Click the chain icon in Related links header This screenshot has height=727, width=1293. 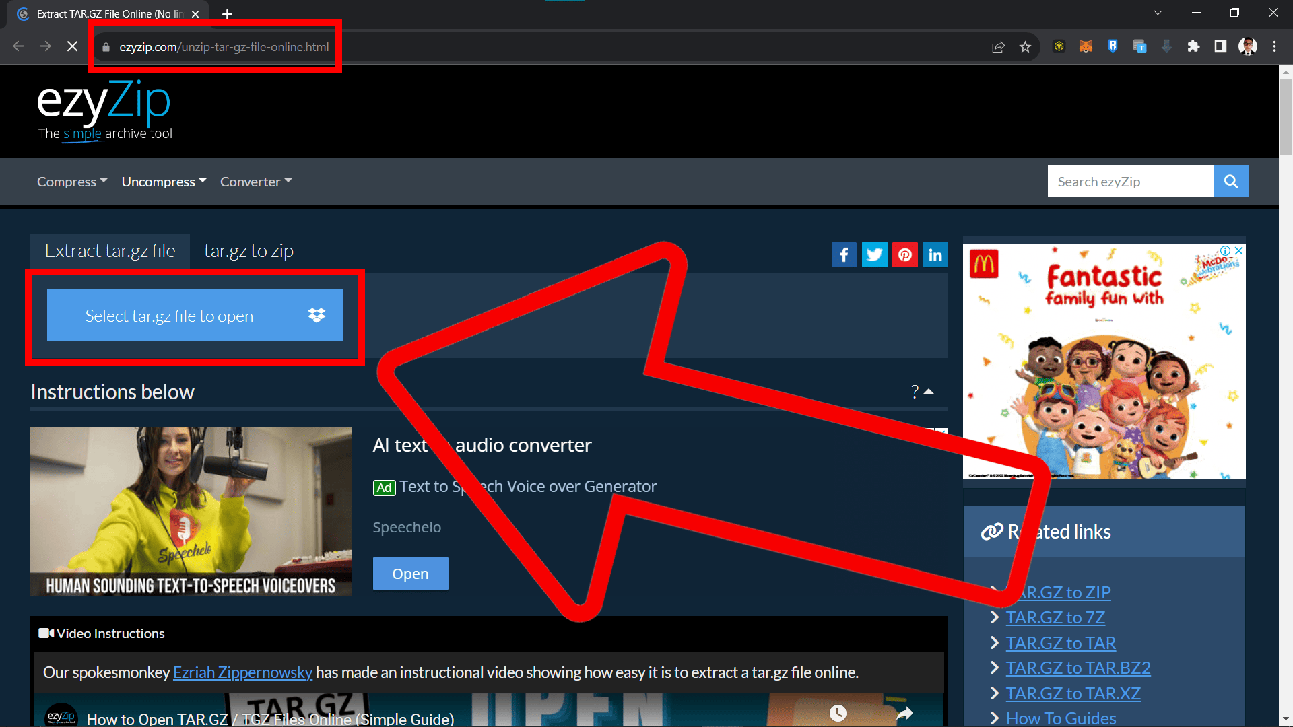991,531
